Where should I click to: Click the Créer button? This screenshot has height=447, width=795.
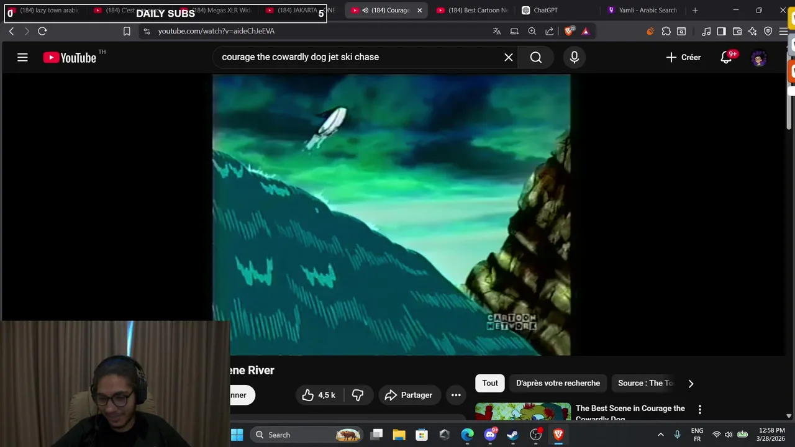point(683,57)
